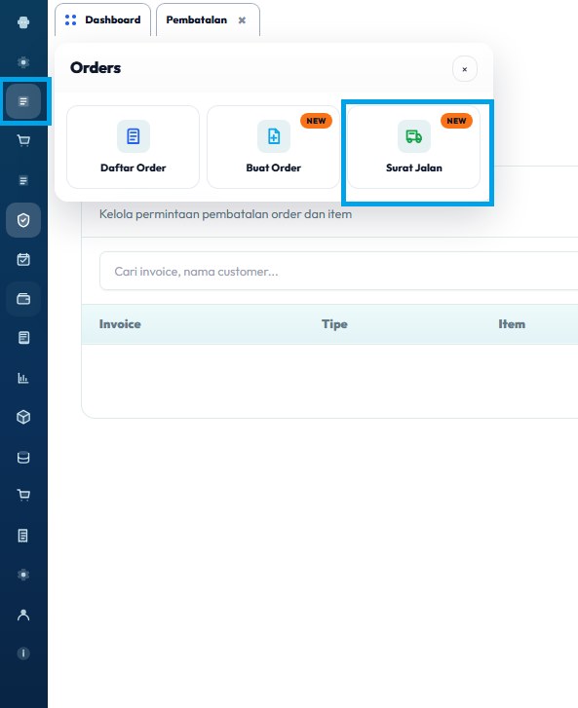578x708 pixels.
Task: Click the Dashboard four-dots grid icon
Action: pos(70,19)
